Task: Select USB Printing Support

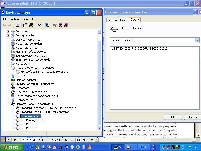Action: [33, 120]
